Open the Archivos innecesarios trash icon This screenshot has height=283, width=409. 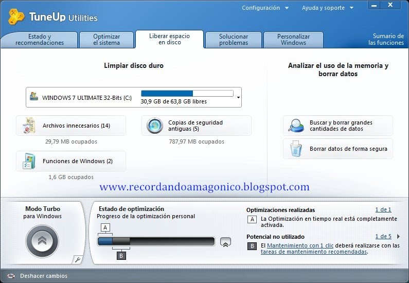pos(29,126)
